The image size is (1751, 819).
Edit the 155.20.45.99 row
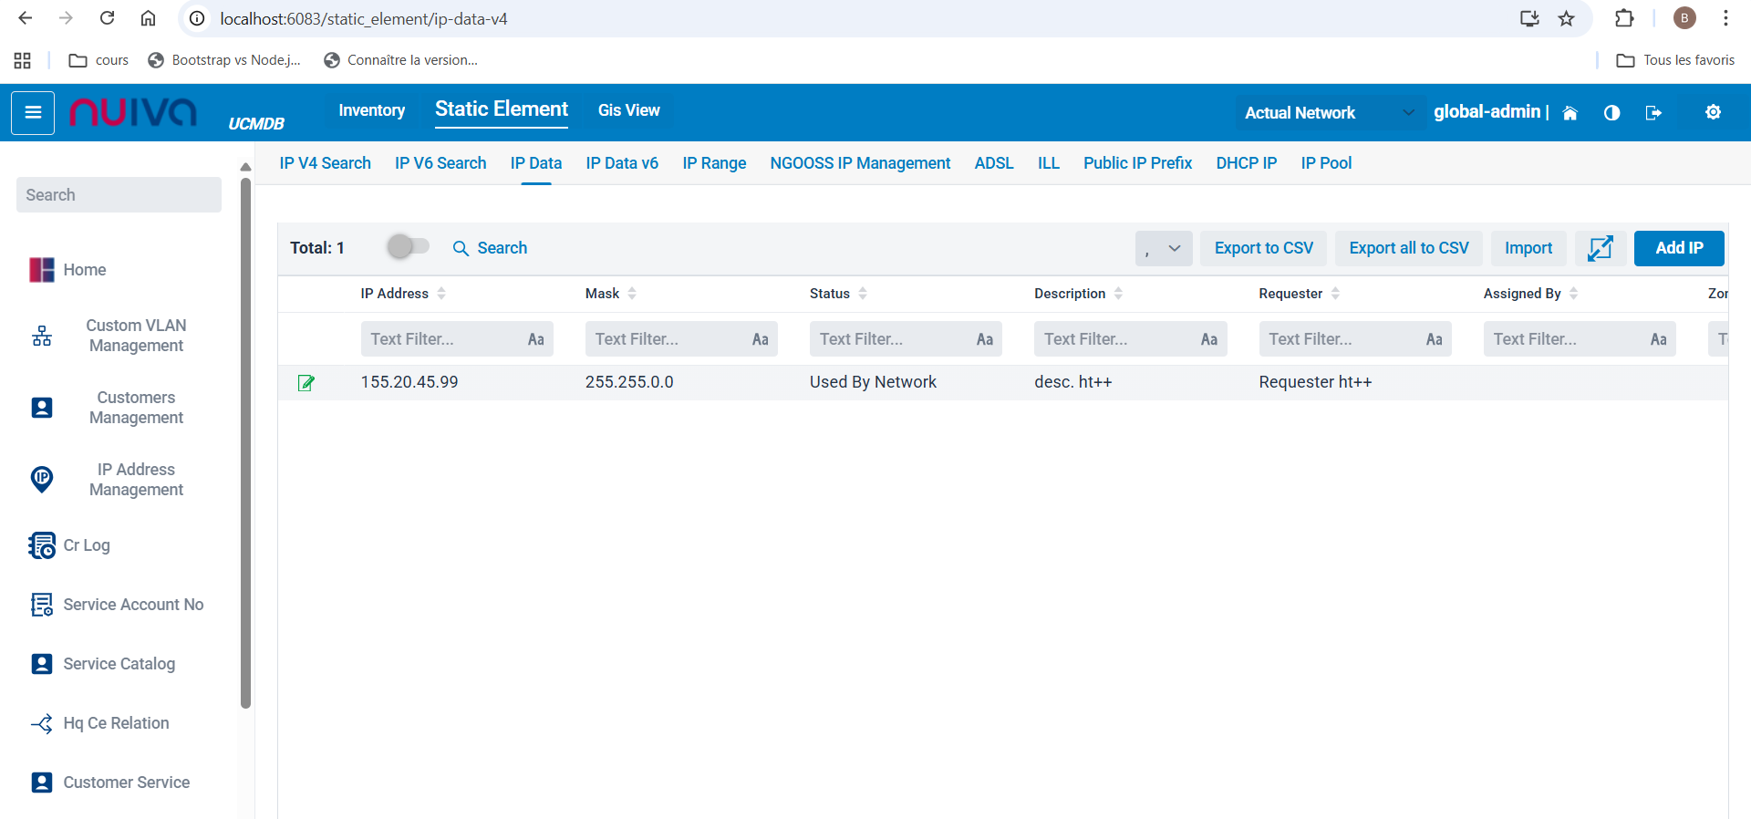click(306, 383)
